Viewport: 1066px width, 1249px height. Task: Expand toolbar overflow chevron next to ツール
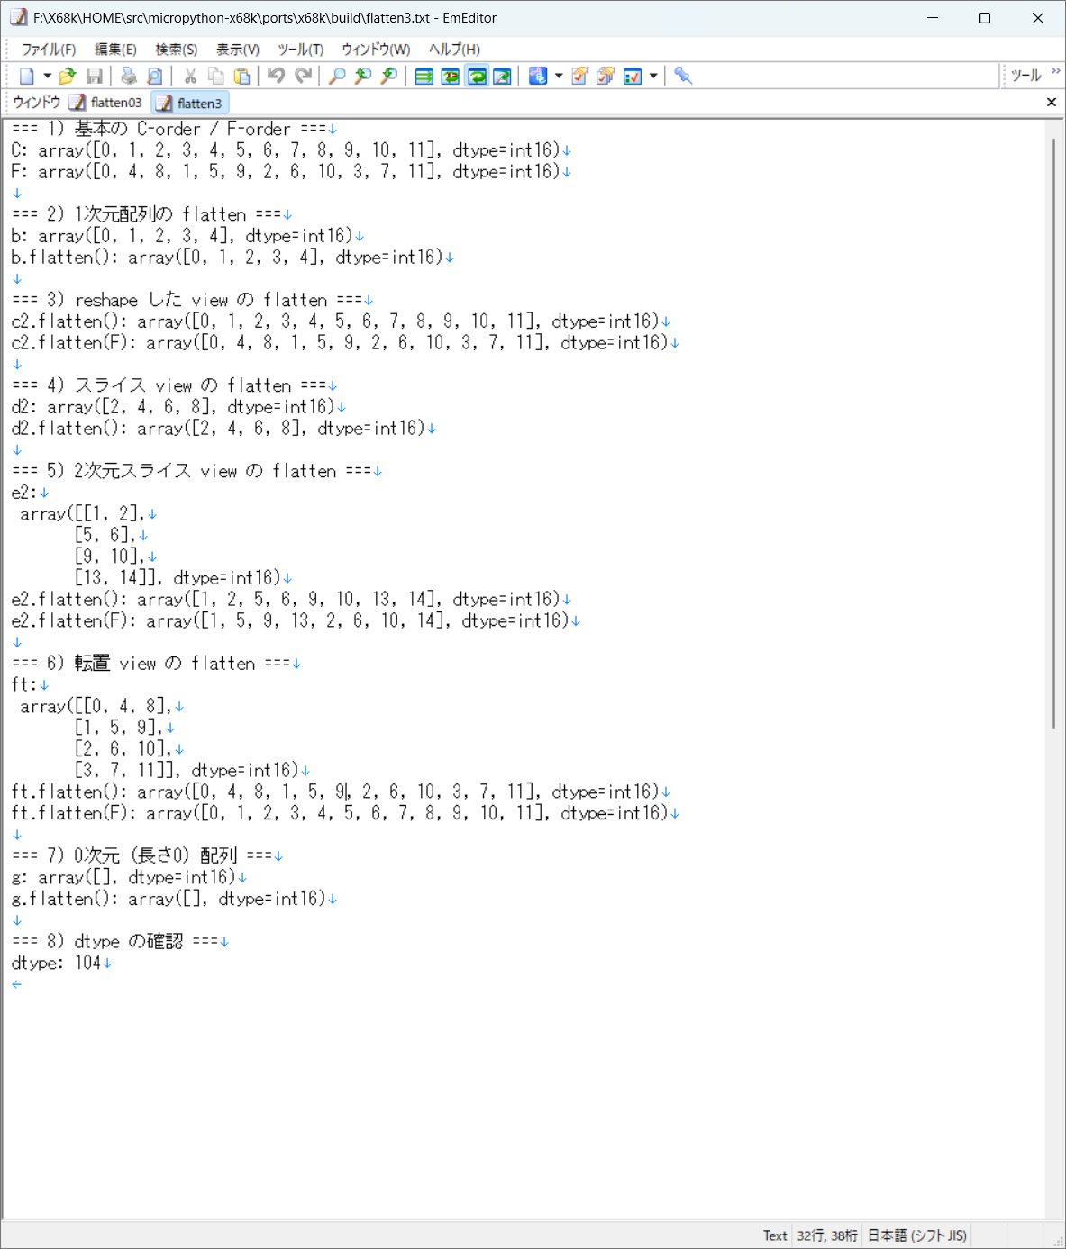click(1056, 71)
